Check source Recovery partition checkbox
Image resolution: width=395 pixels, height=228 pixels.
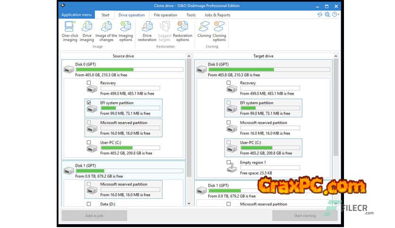pos(89,83)
